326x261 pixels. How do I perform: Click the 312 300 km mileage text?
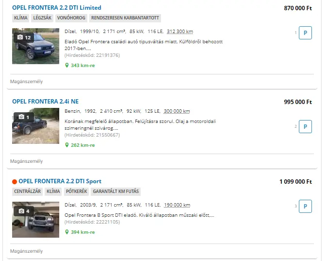[180, 32]
